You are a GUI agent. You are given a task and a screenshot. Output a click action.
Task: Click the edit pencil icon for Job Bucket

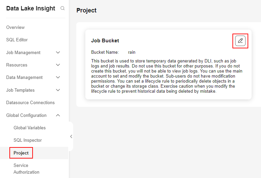pos(240,41)
